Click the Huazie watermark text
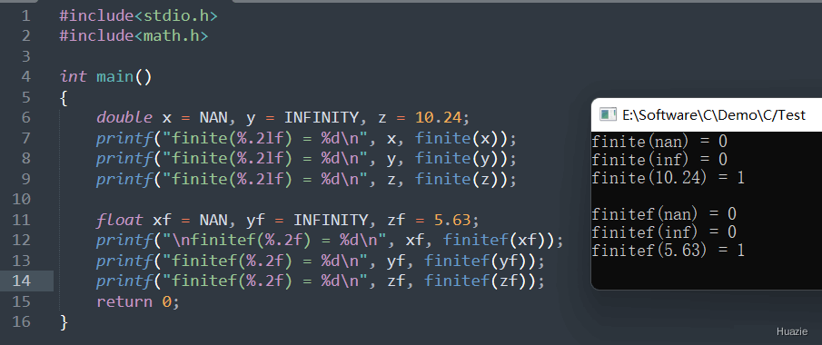822x345 pixels. [x=791, y=331]
